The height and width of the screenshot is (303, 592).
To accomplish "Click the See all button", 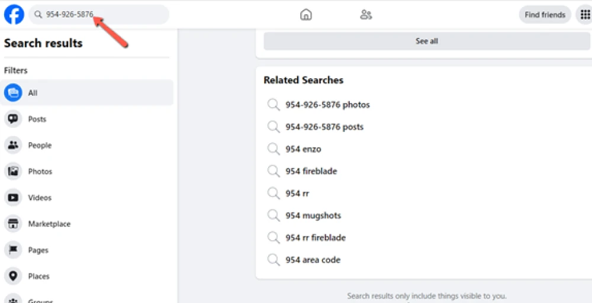I will 427,41.
